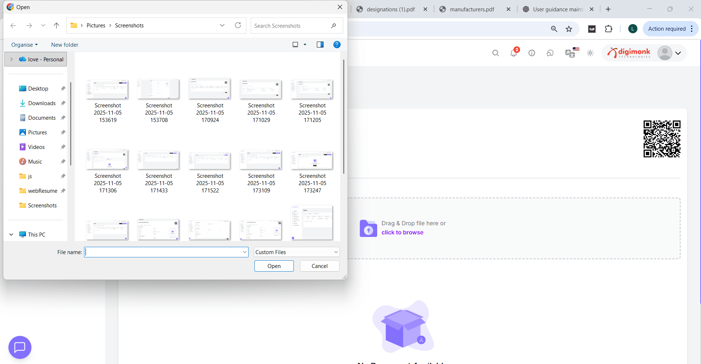The height and width of the screenshot is (364, 701).
Task: Click the click to browse link
Action: pyautogui.click(x=402, y=232)
